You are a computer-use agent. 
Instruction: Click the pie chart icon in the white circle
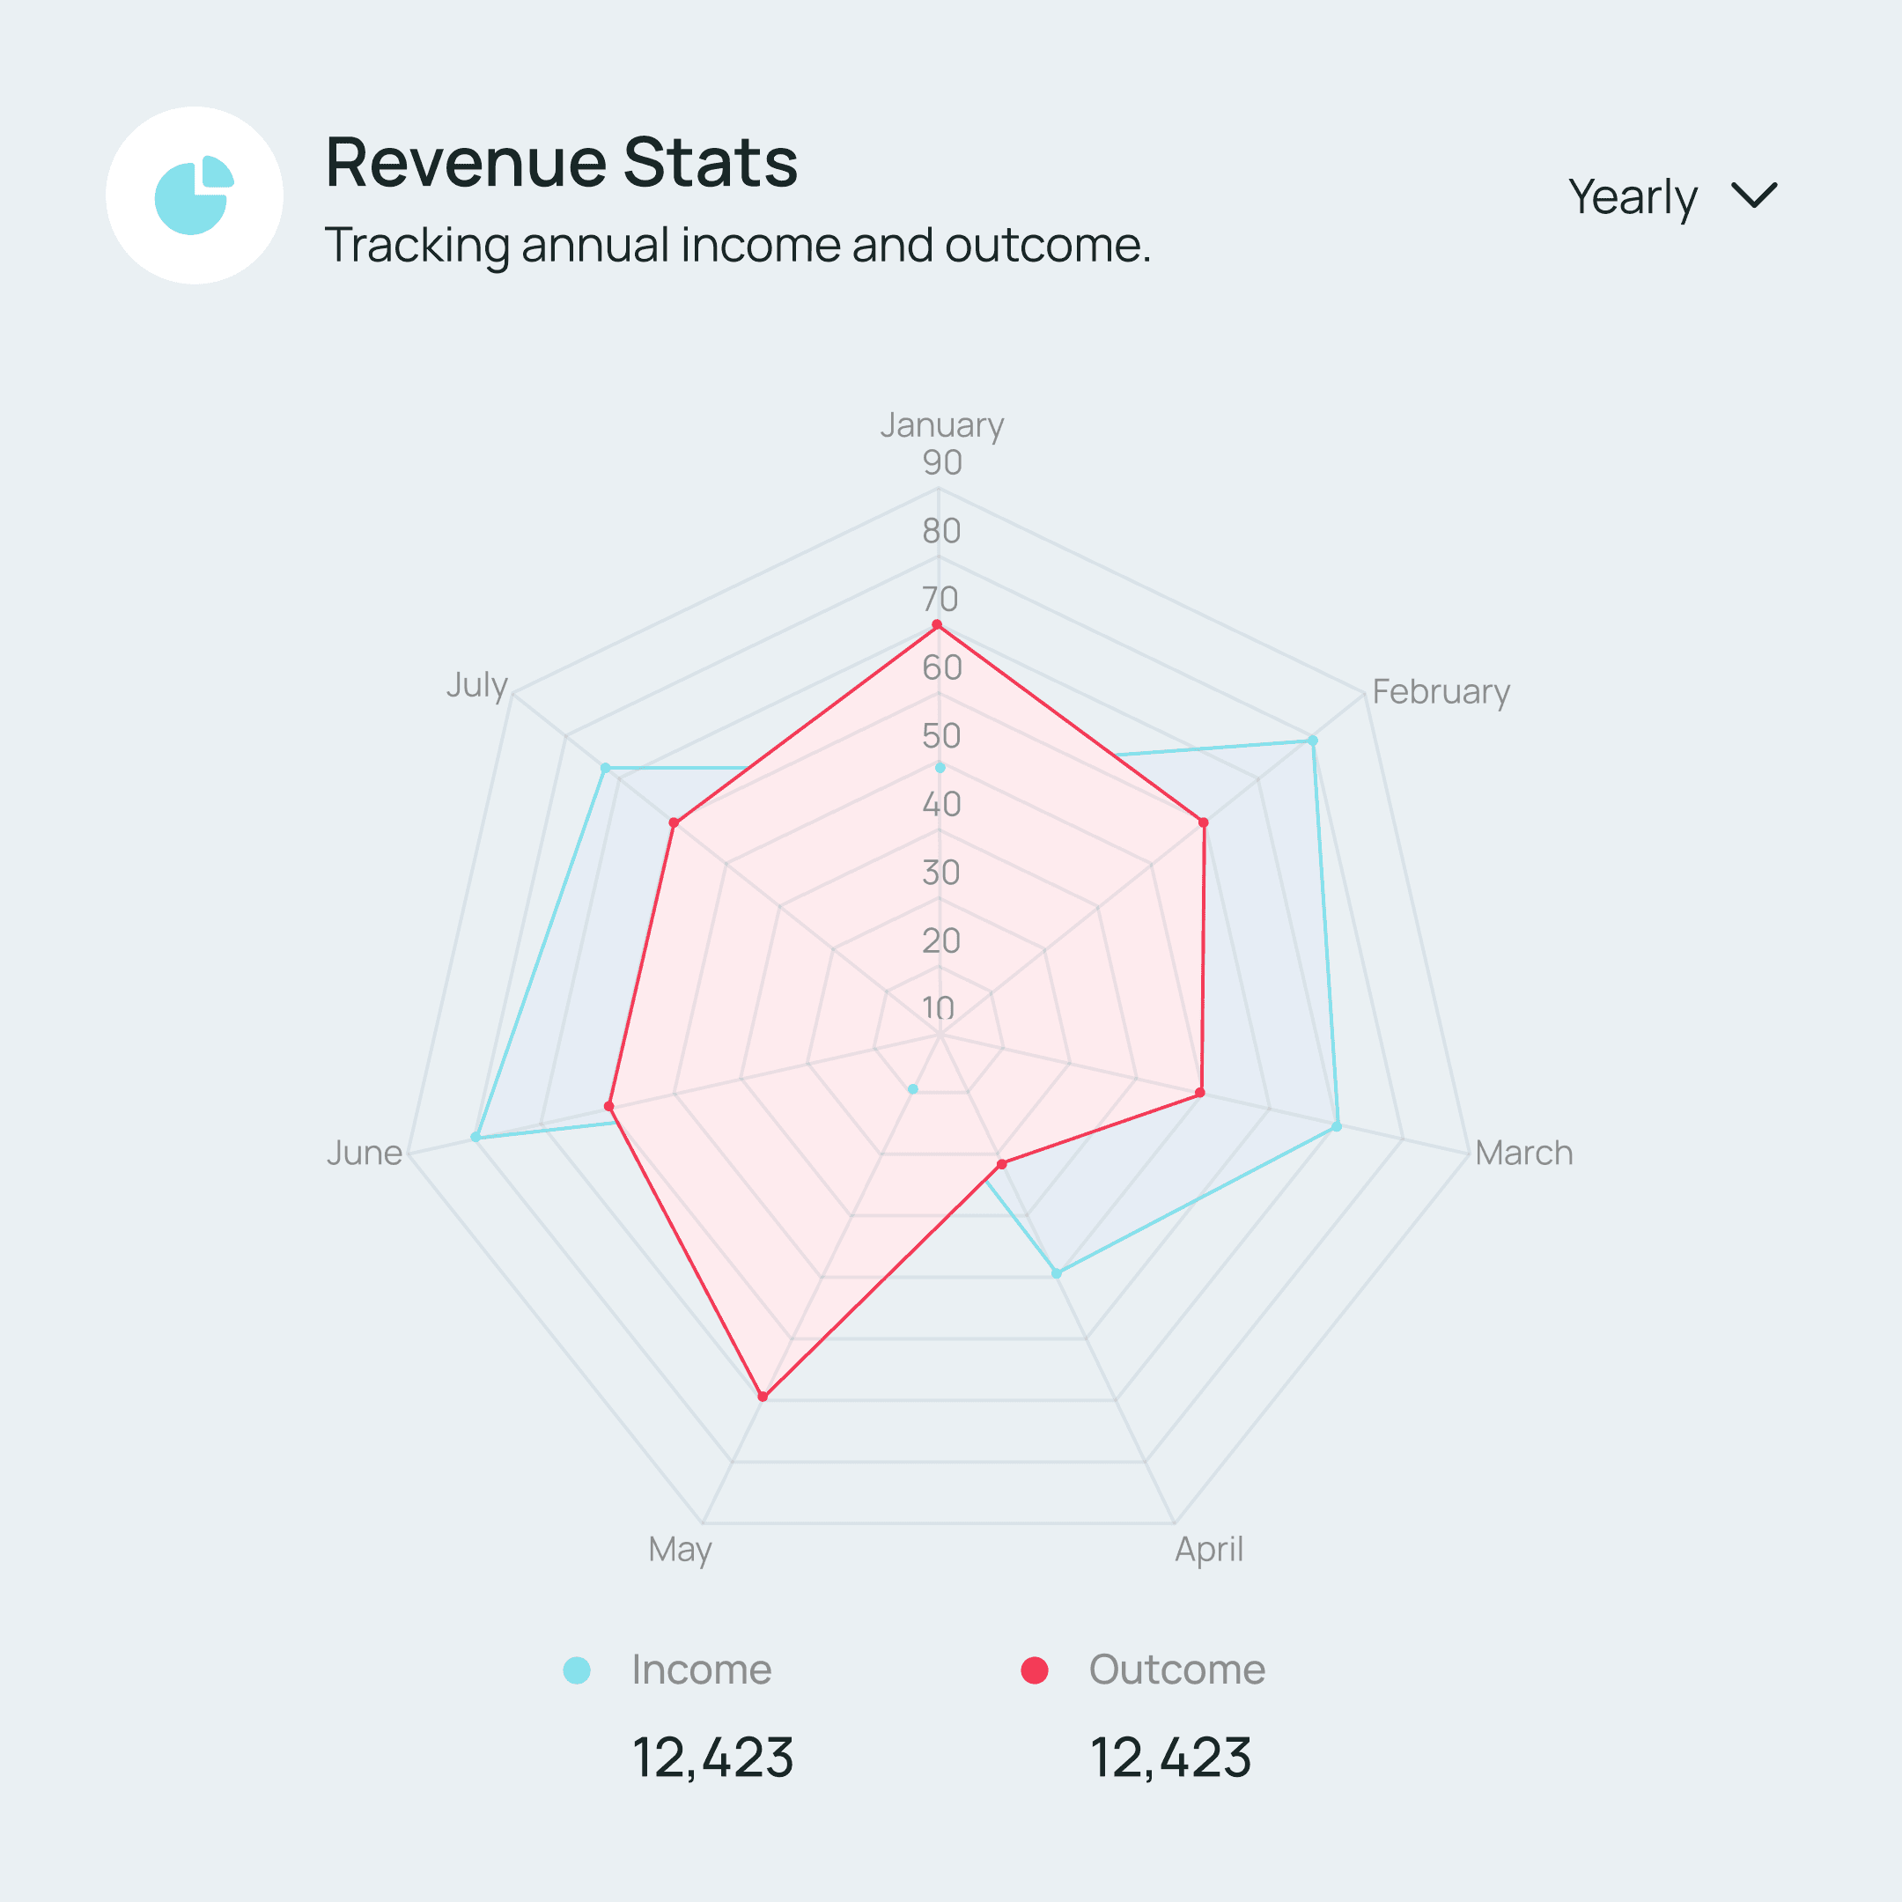pos(194,195)
